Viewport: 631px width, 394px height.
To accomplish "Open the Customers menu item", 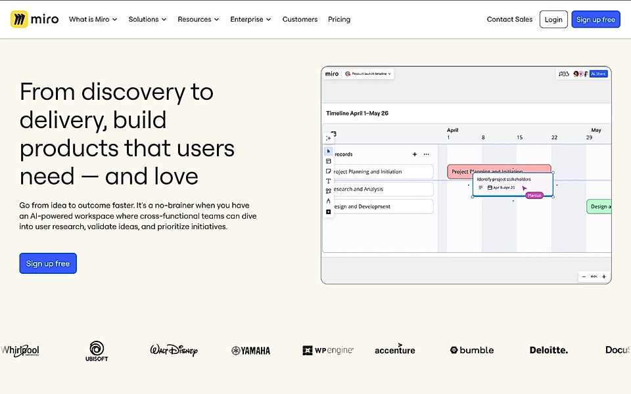I will 300,19.
